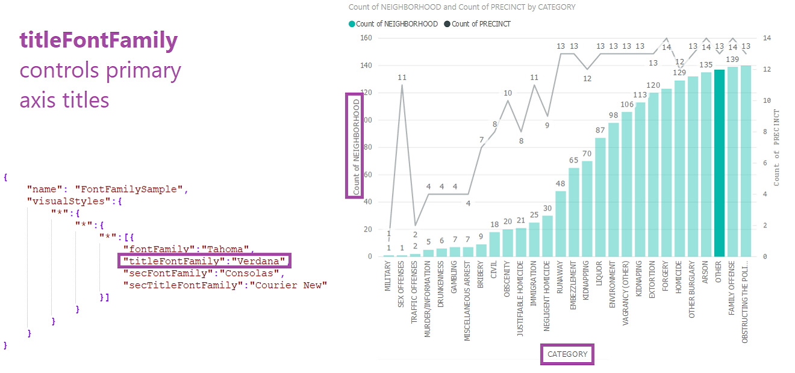Click the dark Count of PRECINCT legend marker
Screen dimensions: 795x373
(x=447, y=24)
